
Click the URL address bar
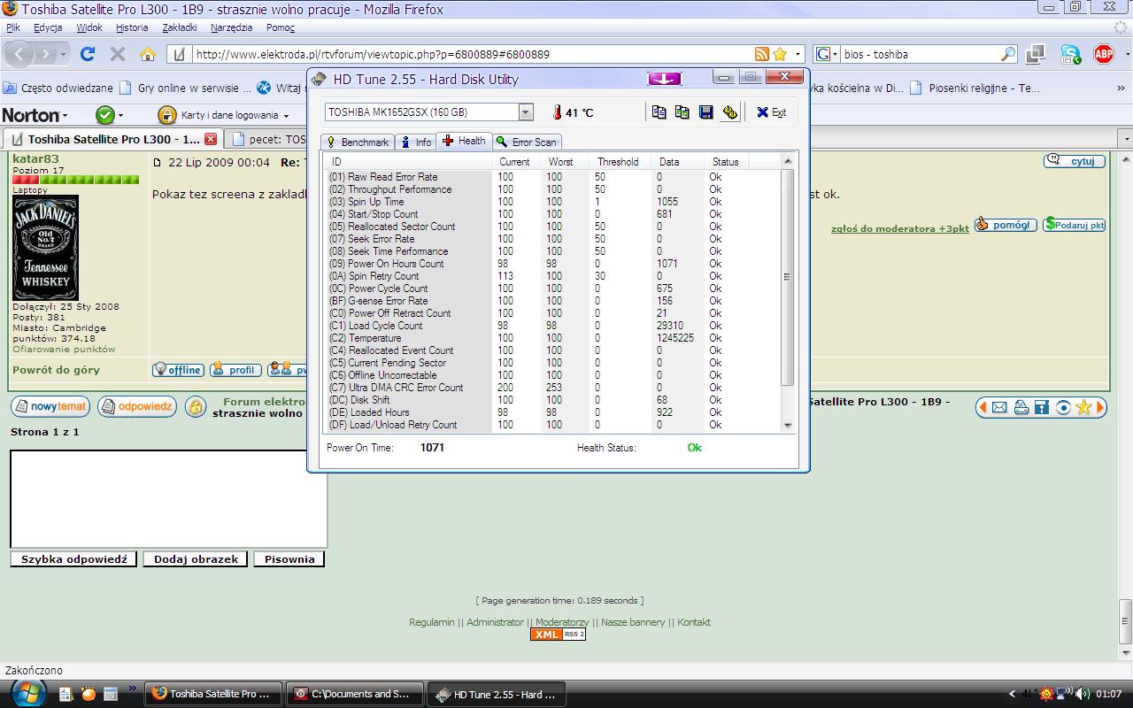point(471,54)
